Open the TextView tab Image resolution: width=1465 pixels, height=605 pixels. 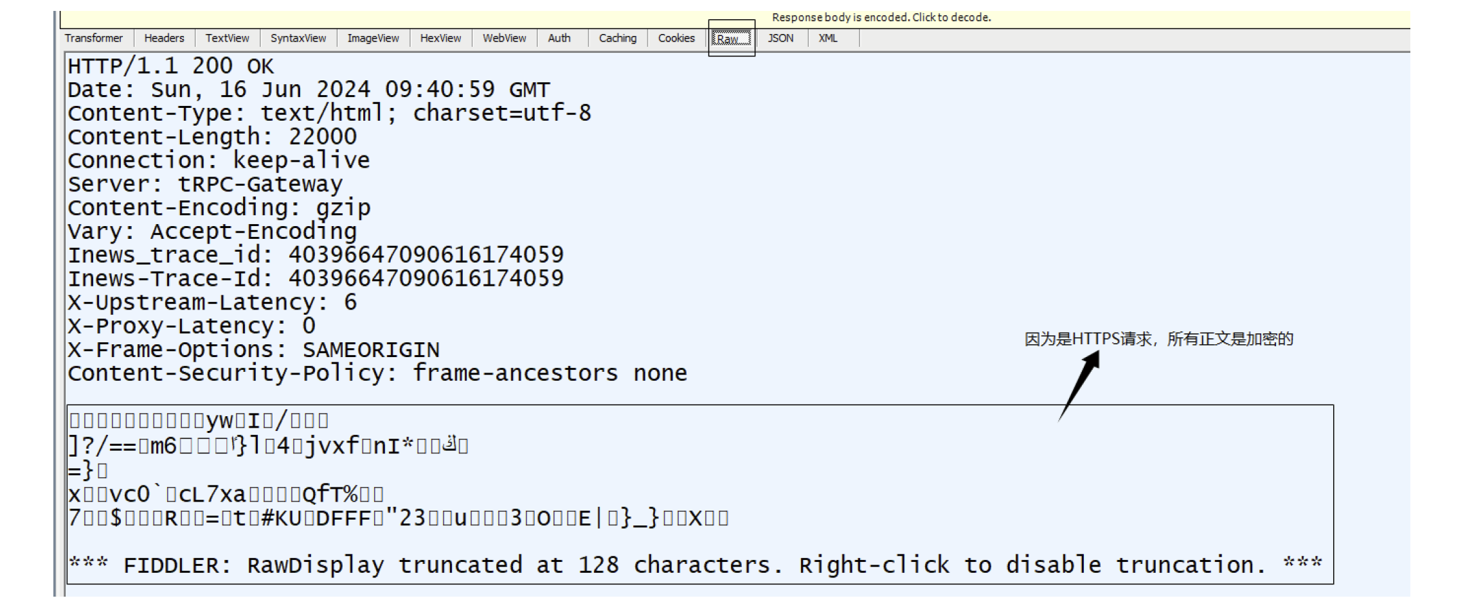pos(227,38)
